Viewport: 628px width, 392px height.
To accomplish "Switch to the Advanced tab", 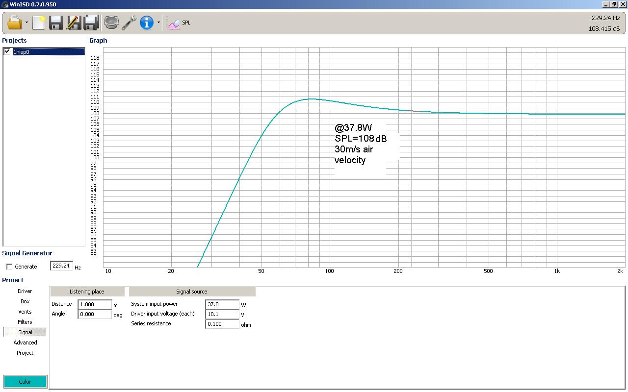I will (25, 343).
